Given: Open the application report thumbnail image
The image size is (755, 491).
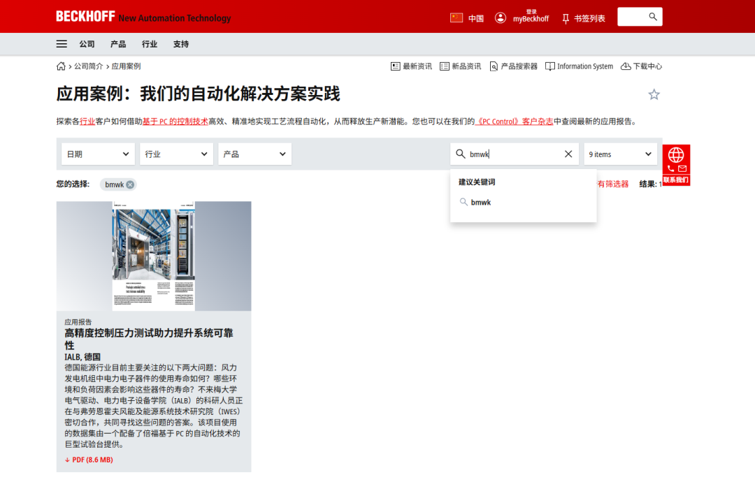Looking at the screenshot, I should pyautogui.click(x=154, y=256).
